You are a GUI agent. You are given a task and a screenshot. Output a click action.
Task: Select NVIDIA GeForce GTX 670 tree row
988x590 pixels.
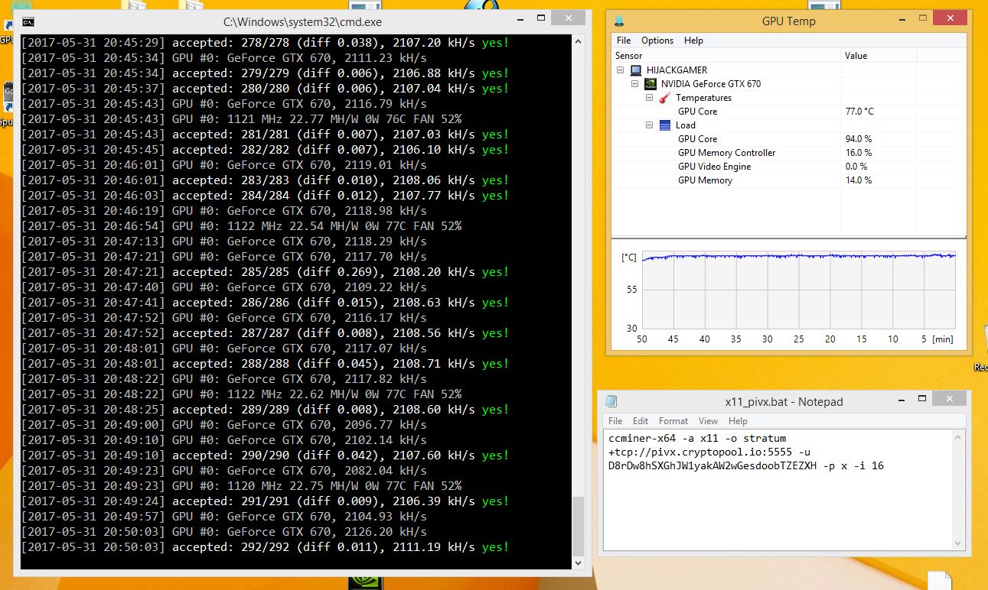tap(711, 84)
